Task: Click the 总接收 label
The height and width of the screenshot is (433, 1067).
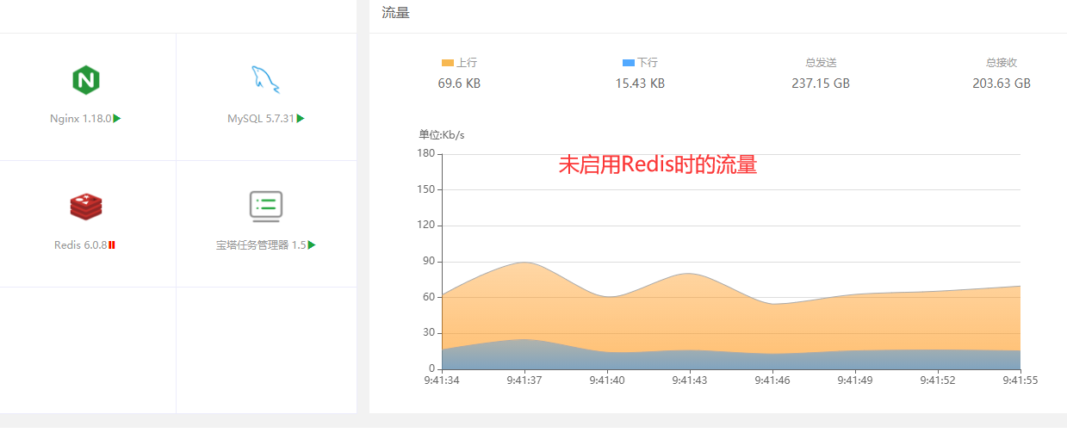Action: click(x=1002, y=63)
